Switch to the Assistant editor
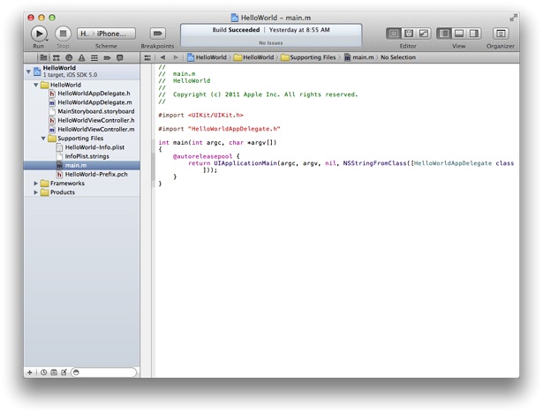 coord(408,34)
